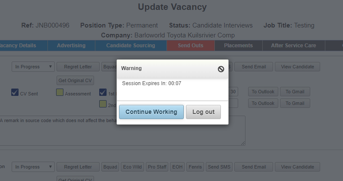Open the top In Progress status dropdown
The height and width of the screenshot is (181, 343).
coord(33,67)
